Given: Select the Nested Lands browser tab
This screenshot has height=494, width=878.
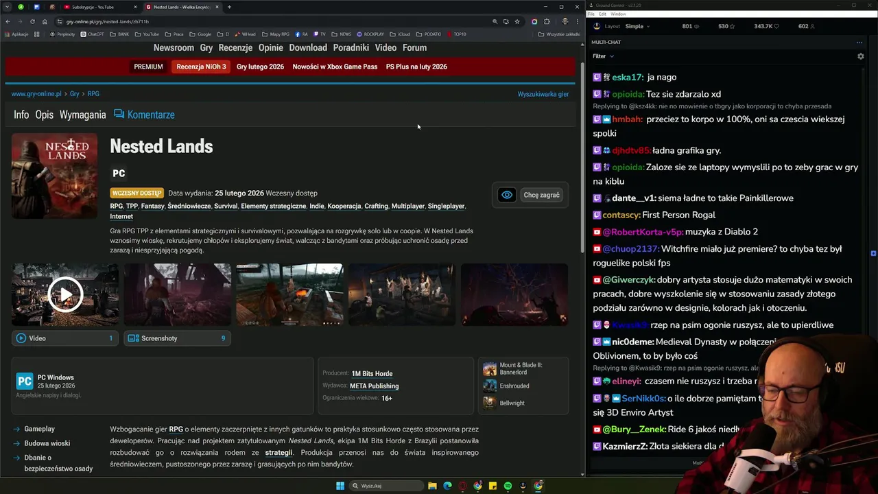Looking at the screenshot, I should coord(182,7).
